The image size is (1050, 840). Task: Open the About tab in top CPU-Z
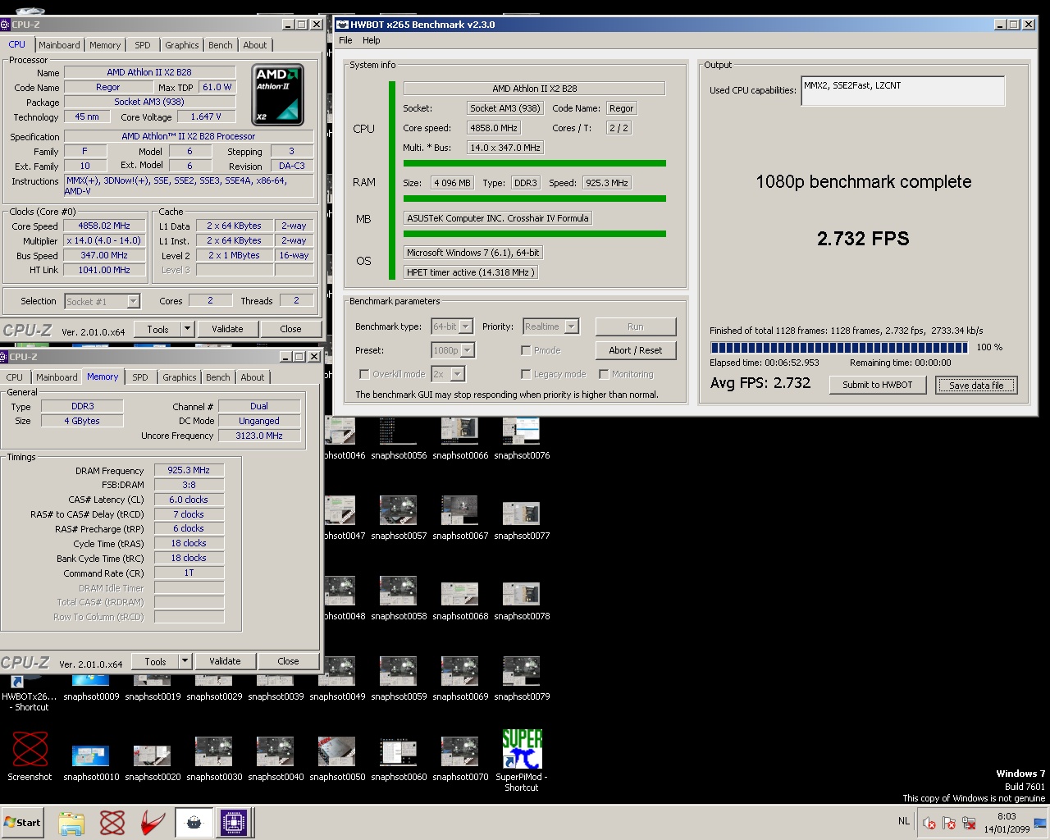[x=255, y=45]
